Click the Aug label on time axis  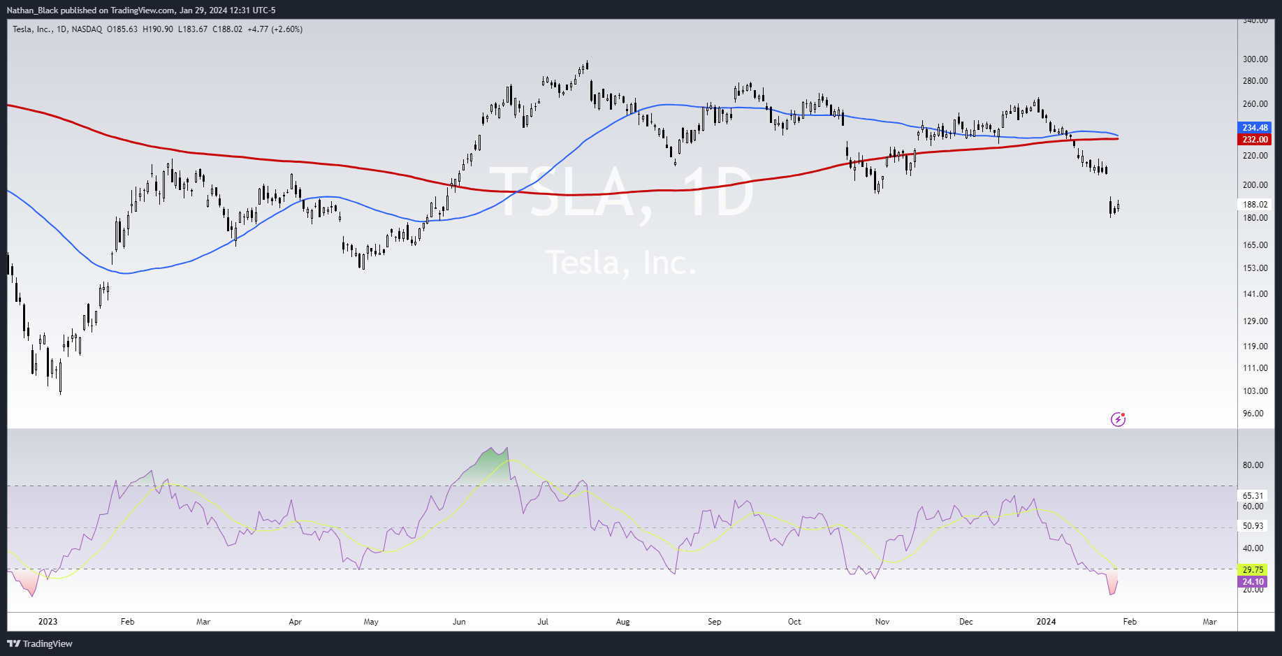point(622,622)
